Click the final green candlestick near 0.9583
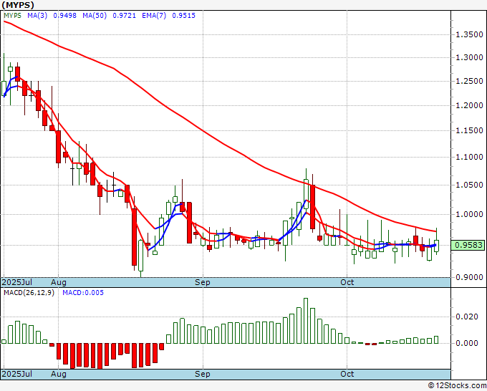This screenshot has height=391, width=487. point(436,246)
